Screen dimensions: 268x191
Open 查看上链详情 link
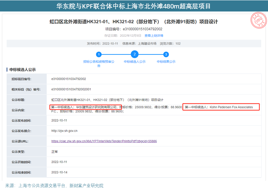[x=154, y=35]
